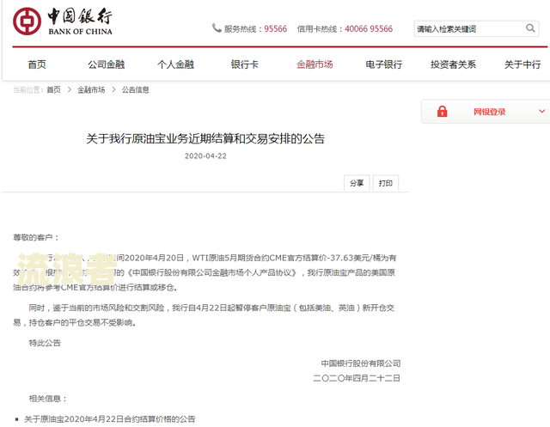Click the article title 关于我行原油宝业务
This screenshot has width=550, height=427.
point(205,139)
